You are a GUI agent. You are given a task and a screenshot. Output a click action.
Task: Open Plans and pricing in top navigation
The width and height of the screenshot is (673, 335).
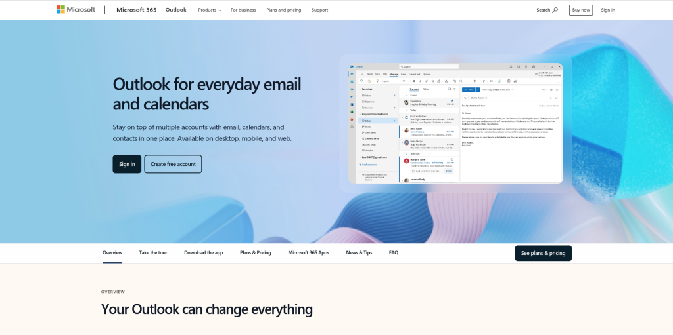[285, 10]
